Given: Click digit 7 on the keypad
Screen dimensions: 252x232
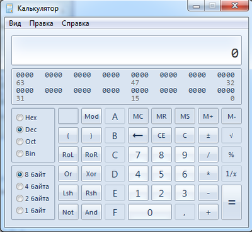Looking at the screenshot, I should point(138,154).
